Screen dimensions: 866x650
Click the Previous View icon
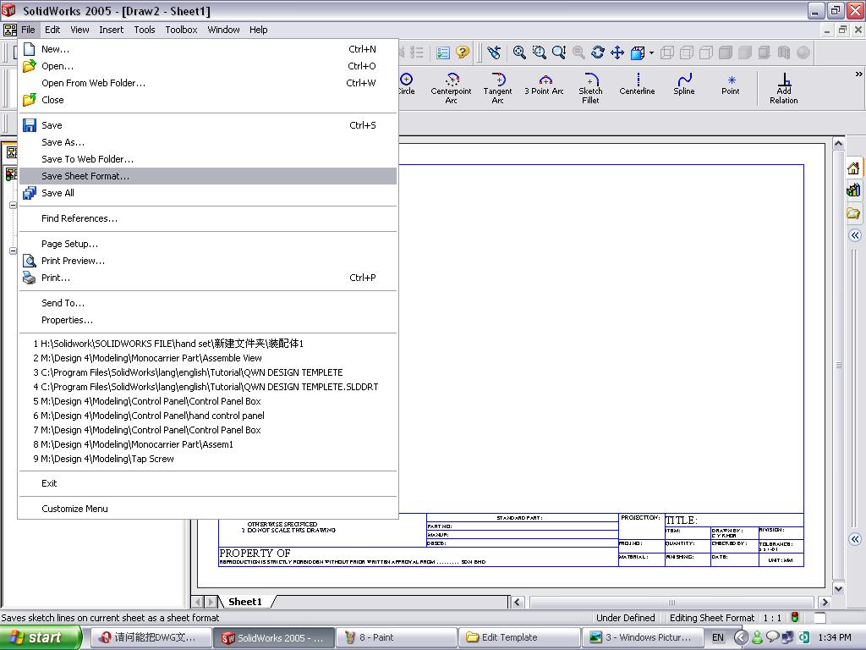coord(494,52)
